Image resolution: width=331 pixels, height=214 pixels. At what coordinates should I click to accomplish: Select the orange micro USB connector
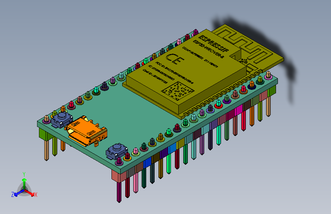click(x=87, y=130)
